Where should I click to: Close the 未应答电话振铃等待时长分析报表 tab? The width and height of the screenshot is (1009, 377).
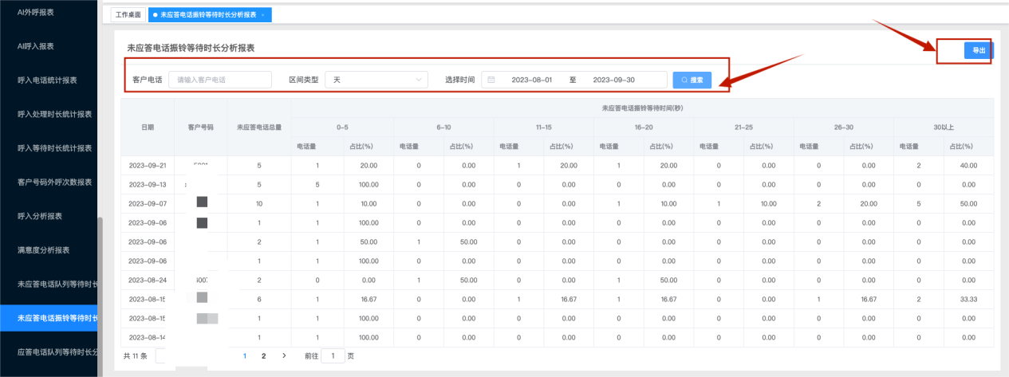point(262,15)
